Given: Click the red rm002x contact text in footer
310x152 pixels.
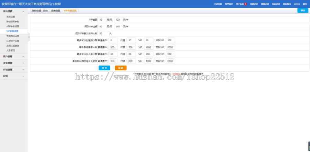Looking at the screenshot, I should pos(176,74).
